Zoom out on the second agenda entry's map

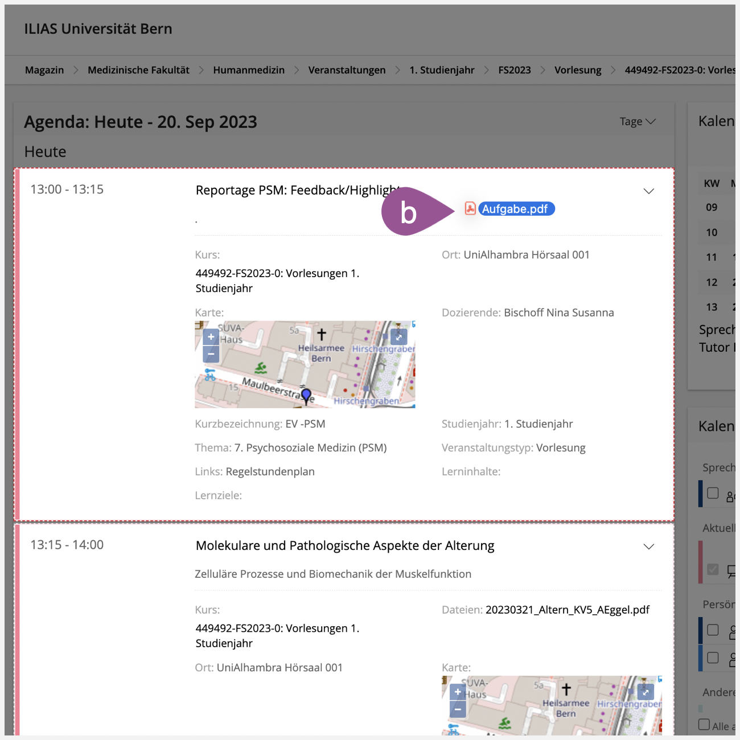[458, 709]
